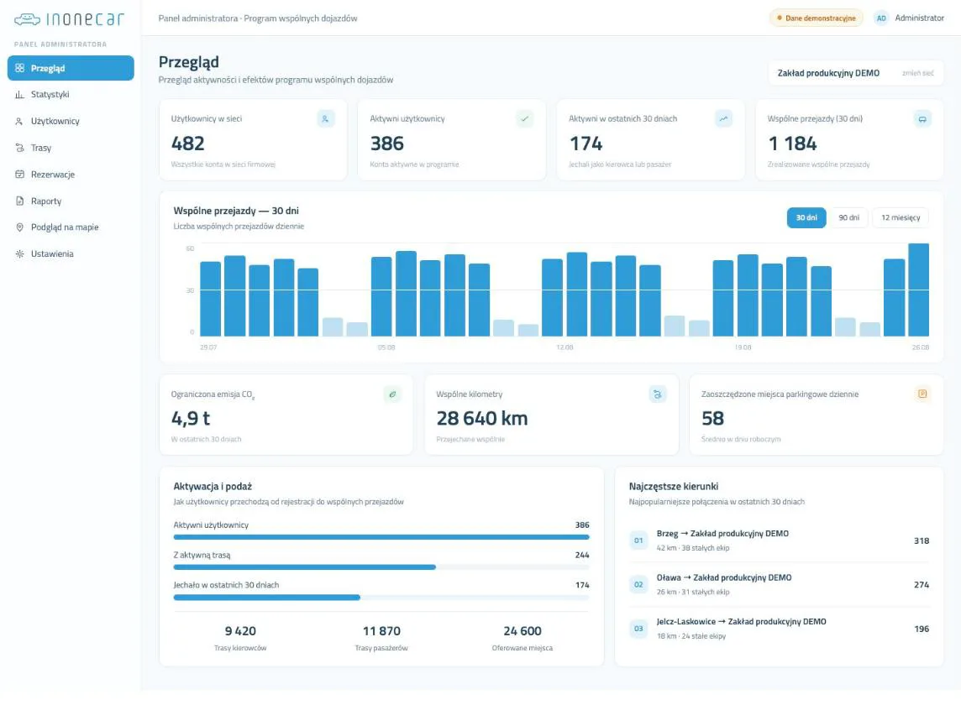Switch chart to 90 dni

[848, 217]
